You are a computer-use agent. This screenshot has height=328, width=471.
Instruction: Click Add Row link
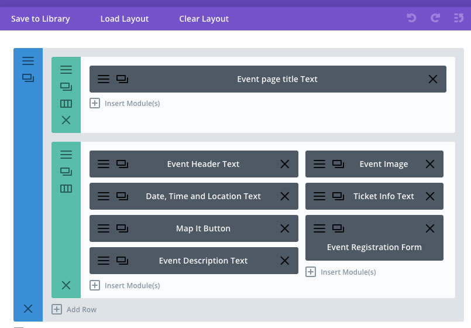[x=74, y=309]
